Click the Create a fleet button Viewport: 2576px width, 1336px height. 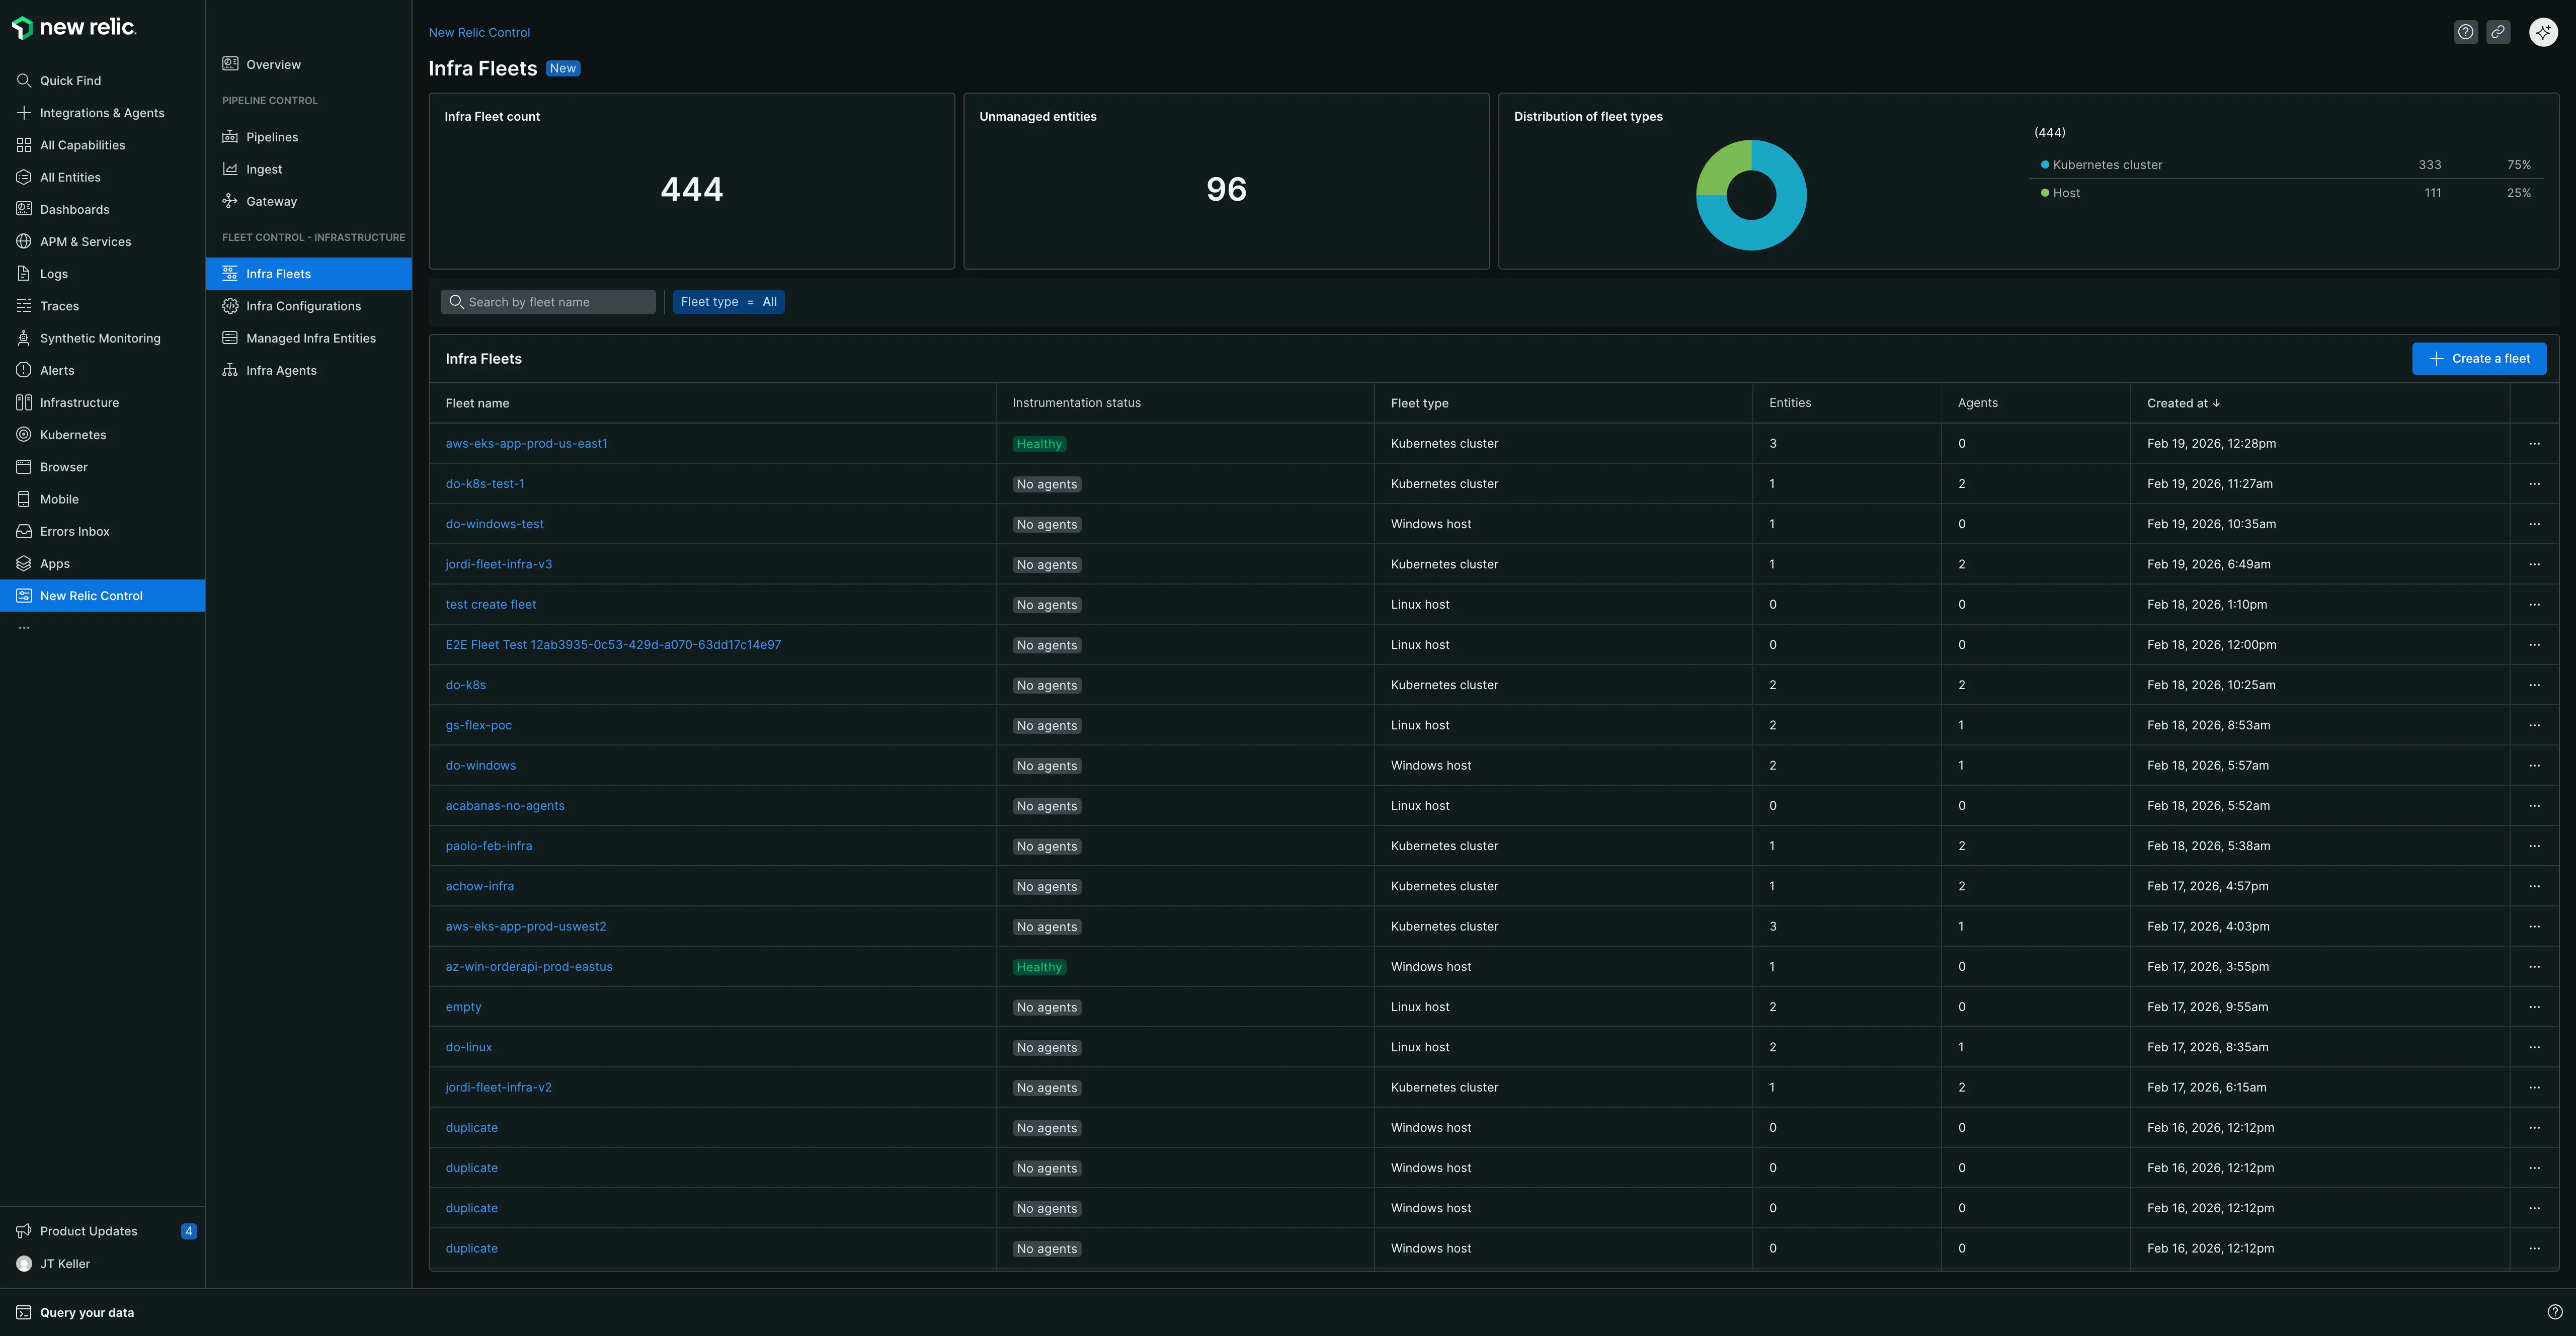coord(2479,358)
